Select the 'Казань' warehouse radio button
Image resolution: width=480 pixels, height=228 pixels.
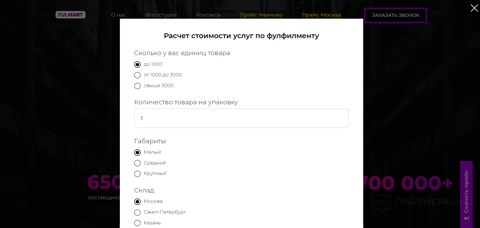pos(138,223)
